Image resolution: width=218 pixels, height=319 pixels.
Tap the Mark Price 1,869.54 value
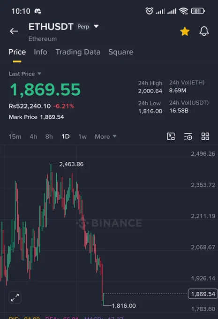pyautogui.click(x=52, y=117)
